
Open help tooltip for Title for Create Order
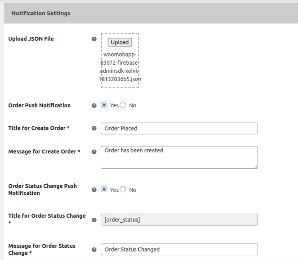[94, 129]
